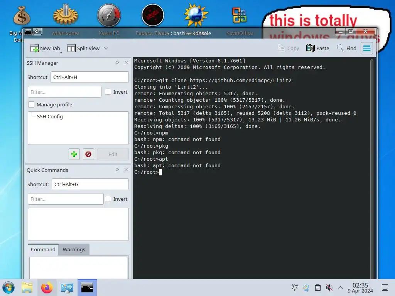Screen dimensions: 395x296
Task: Click the Paste toolbar button
Action: [x=318, y=48]
